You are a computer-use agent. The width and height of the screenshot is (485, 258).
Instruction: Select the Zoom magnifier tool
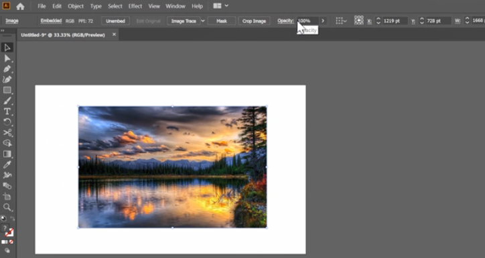point(7,207)
